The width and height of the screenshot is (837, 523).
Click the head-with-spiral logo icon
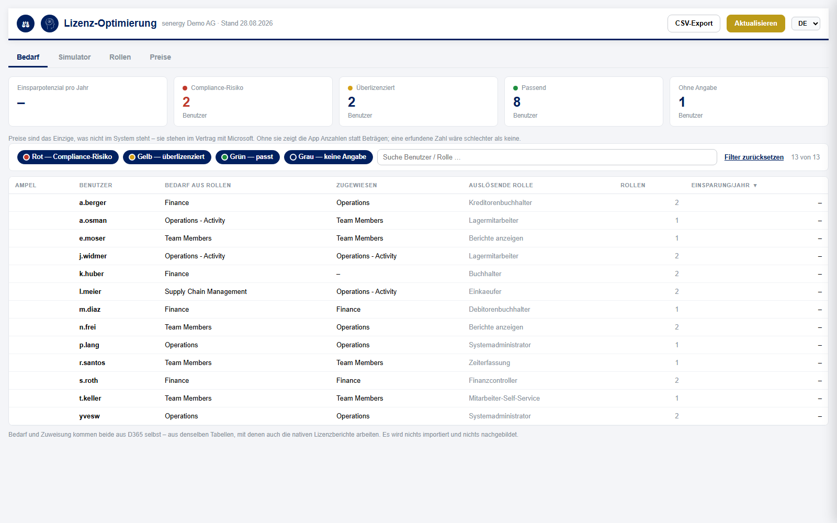point(50,24)
